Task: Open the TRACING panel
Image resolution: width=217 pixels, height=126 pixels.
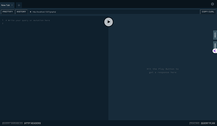Action: pyautogui.click(x=194, y=123)
